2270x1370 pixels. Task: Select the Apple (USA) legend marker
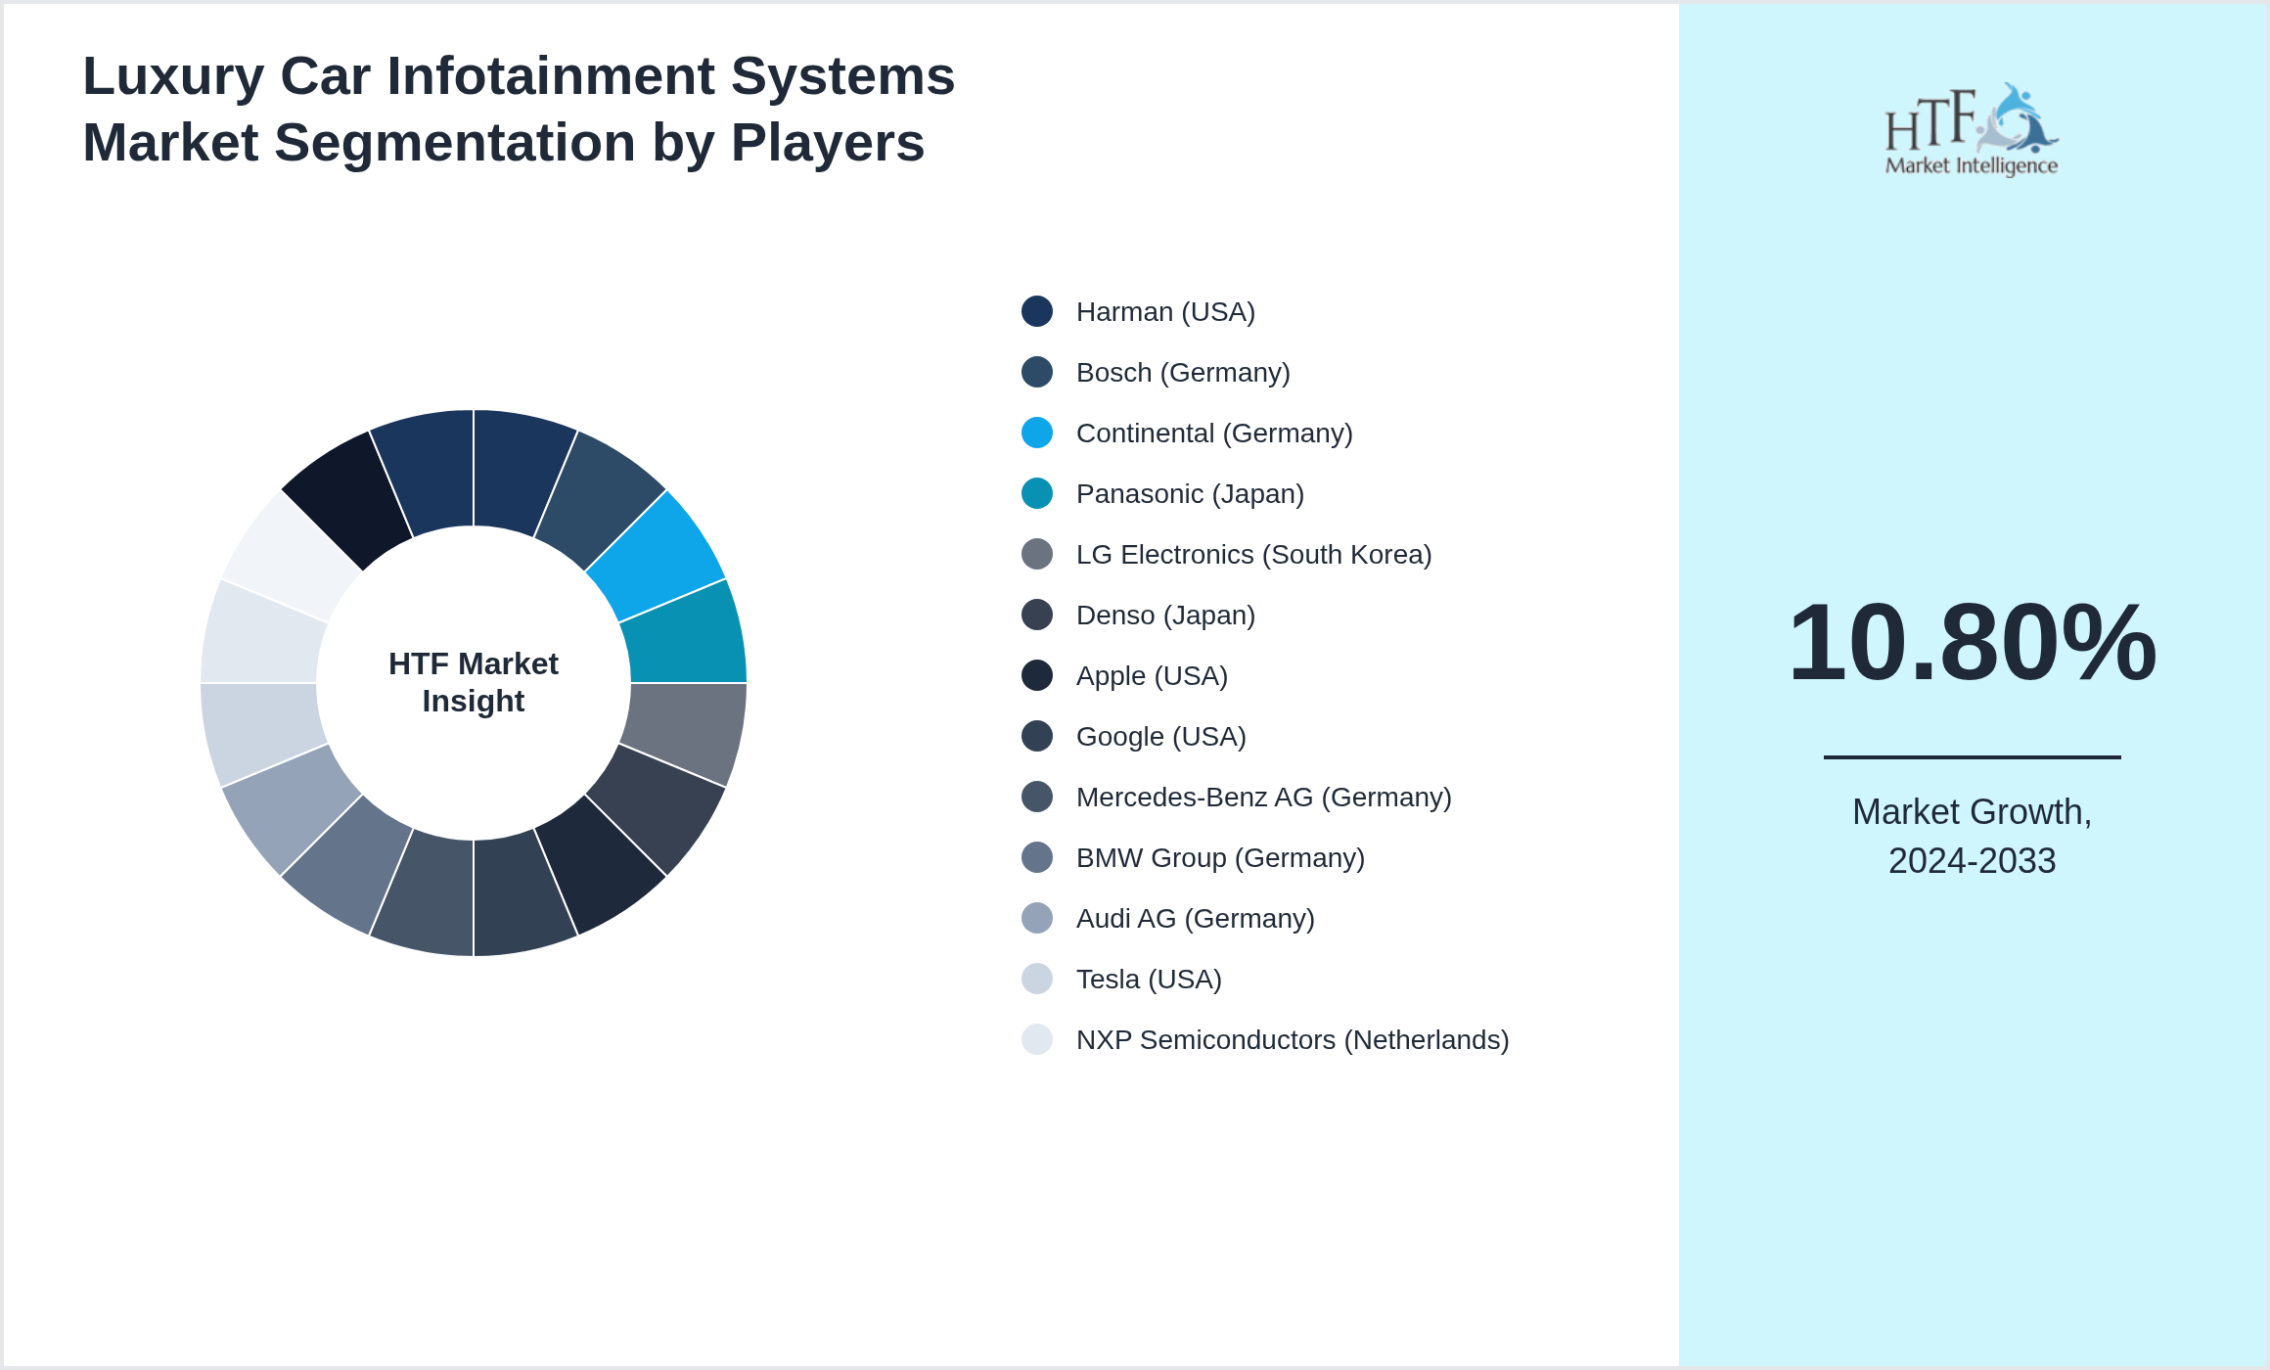pyautogui.click(x=1036, y=675)
